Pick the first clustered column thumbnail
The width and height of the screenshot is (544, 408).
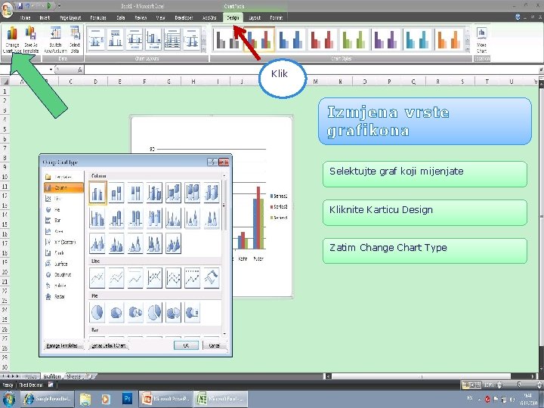tap(97, 193)
